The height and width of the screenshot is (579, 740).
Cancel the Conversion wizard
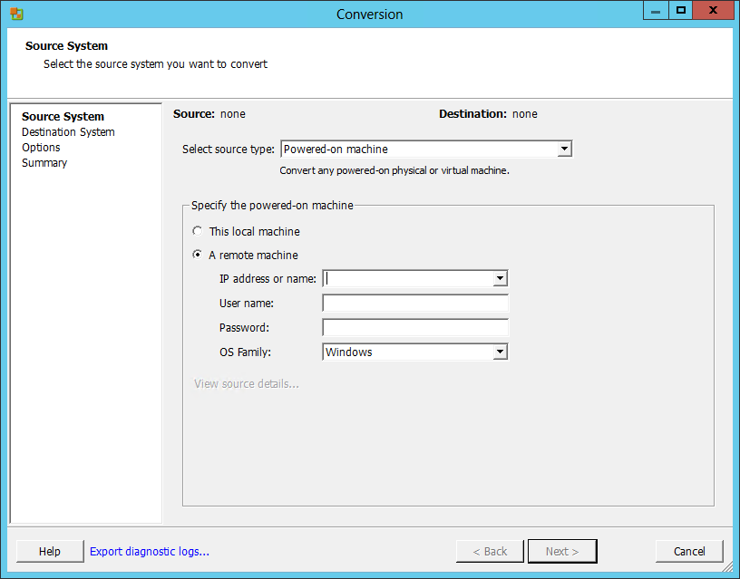(x=689, y=551)
